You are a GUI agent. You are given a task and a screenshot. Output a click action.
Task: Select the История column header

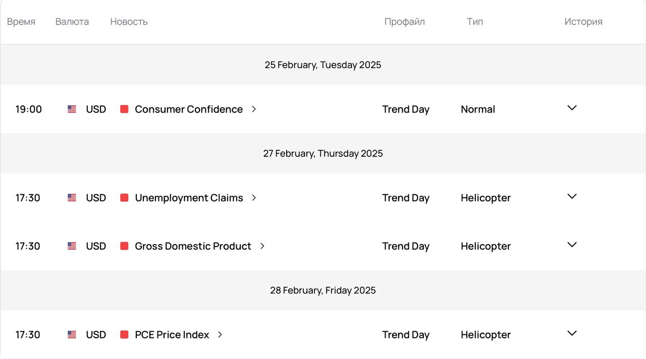click(583, 22)
